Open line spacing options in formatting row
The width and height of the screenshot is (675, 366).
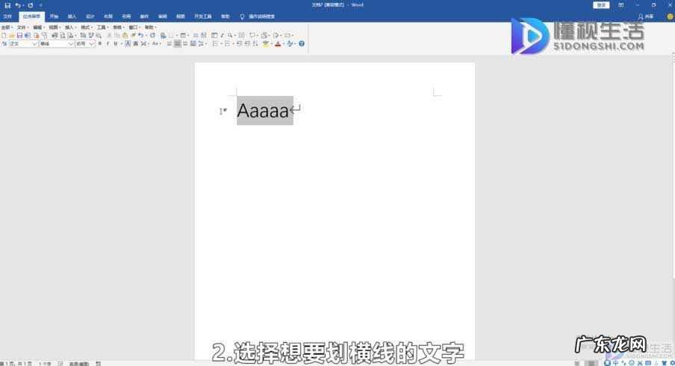tap(200, 43)
